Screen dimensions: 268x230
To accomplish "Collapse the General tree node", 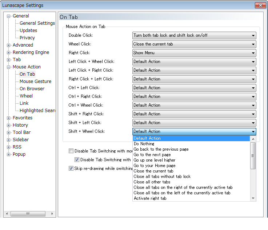I will [x=8, y=16].
